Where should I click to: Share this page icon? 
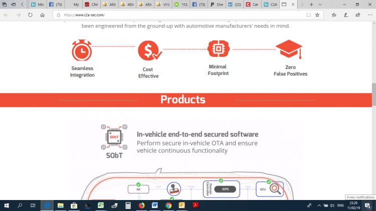358,15
